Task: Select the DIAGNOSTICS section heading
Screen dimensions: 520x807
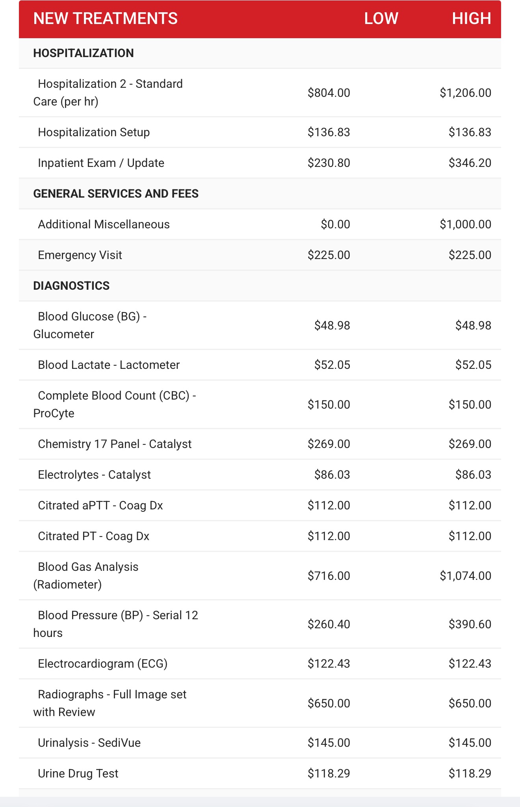Action: (x=71, y=286)
